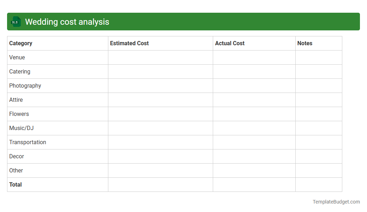
Task: Click the Flowers row label
Action: tap(19, 114)
